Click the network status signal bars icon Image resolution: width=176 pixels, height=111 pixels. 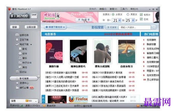point(21,106)
